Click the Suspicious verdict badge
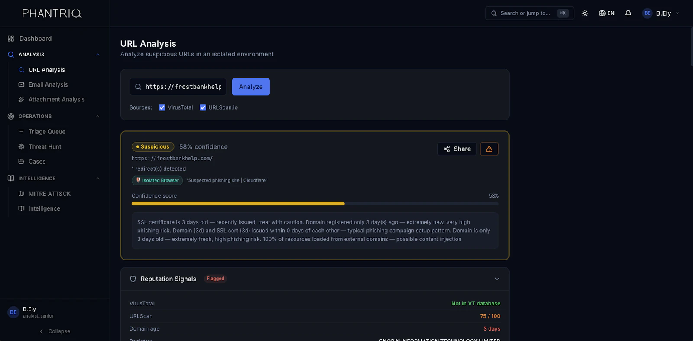The height and width of the screenshot is (341, 693). 153,147
